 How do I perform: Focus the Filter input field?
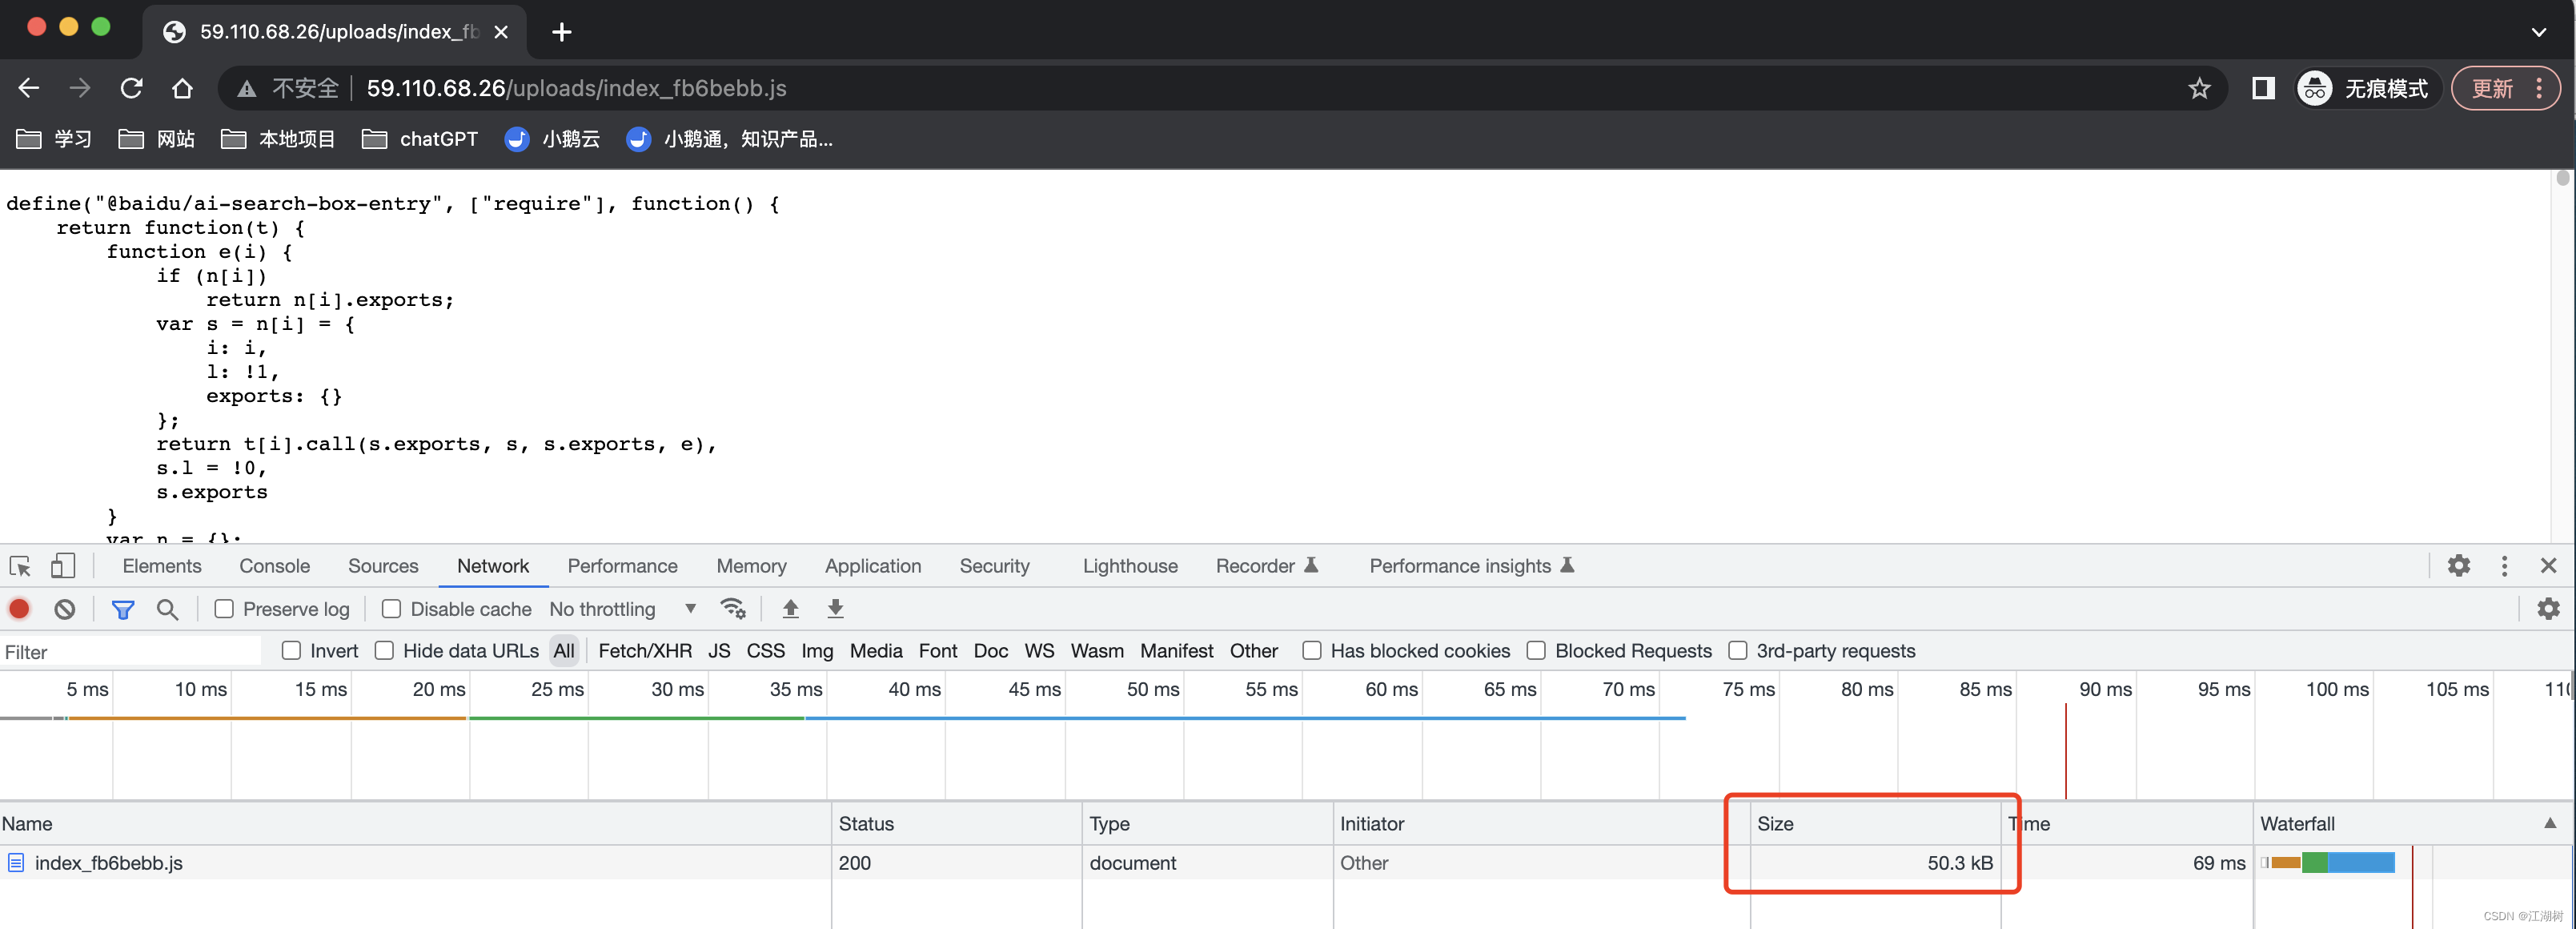pyautogui.click(x=131, y=652)
